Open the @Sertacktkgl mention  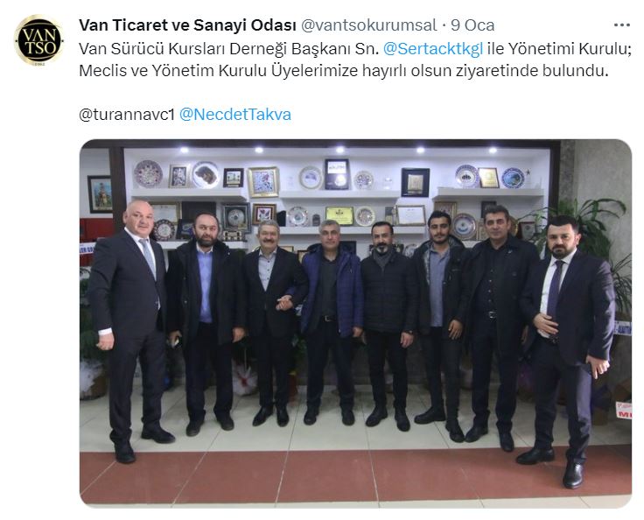pyautogui.click(x=433, y=49)
